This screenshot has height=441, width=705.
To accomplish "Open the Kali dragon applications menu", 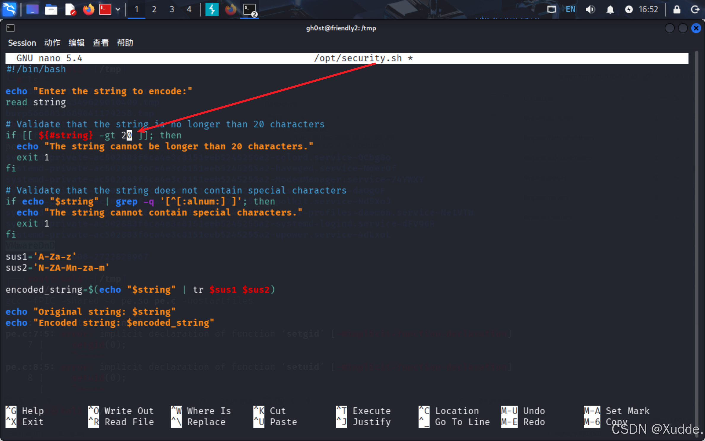I will click(x=9, y=9).
